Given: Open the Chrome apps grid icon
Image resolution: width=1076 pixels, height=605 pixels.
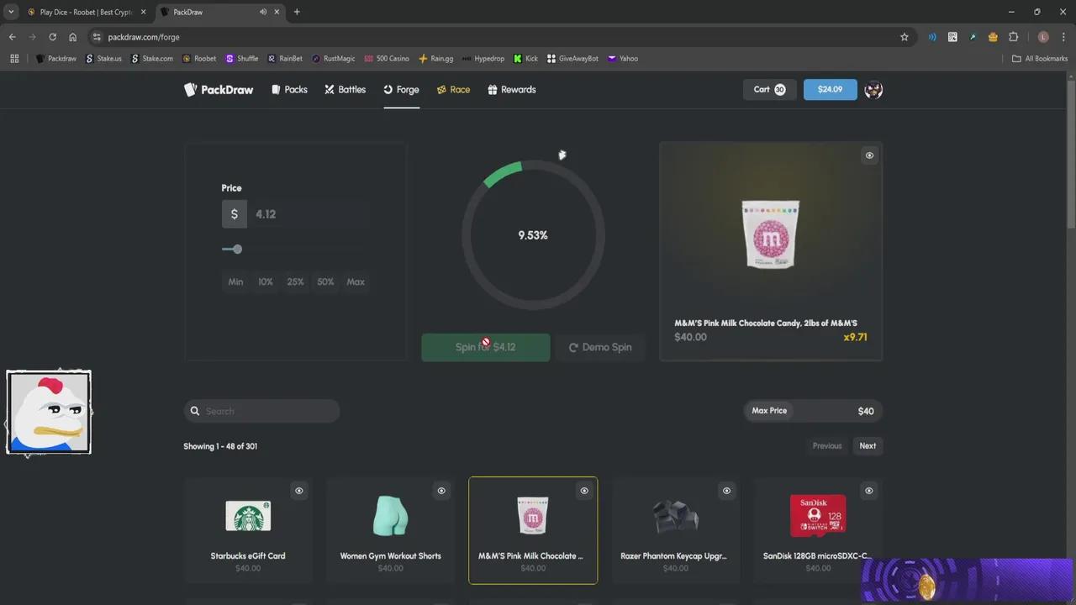Looking at the screenshot, I should (14, 59).
